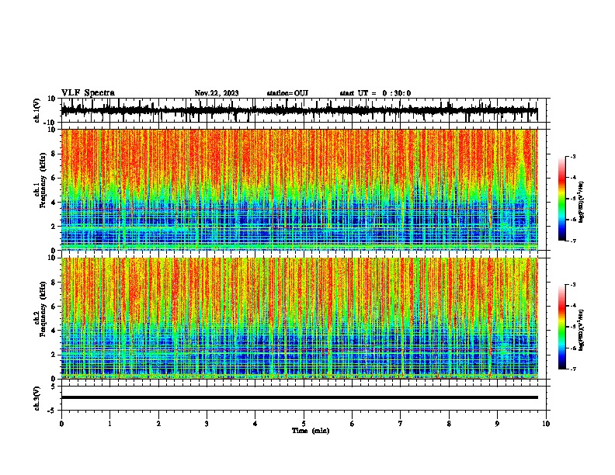
Task: Click the ch.1 voltage waveform trace
Action: [299, 110]
